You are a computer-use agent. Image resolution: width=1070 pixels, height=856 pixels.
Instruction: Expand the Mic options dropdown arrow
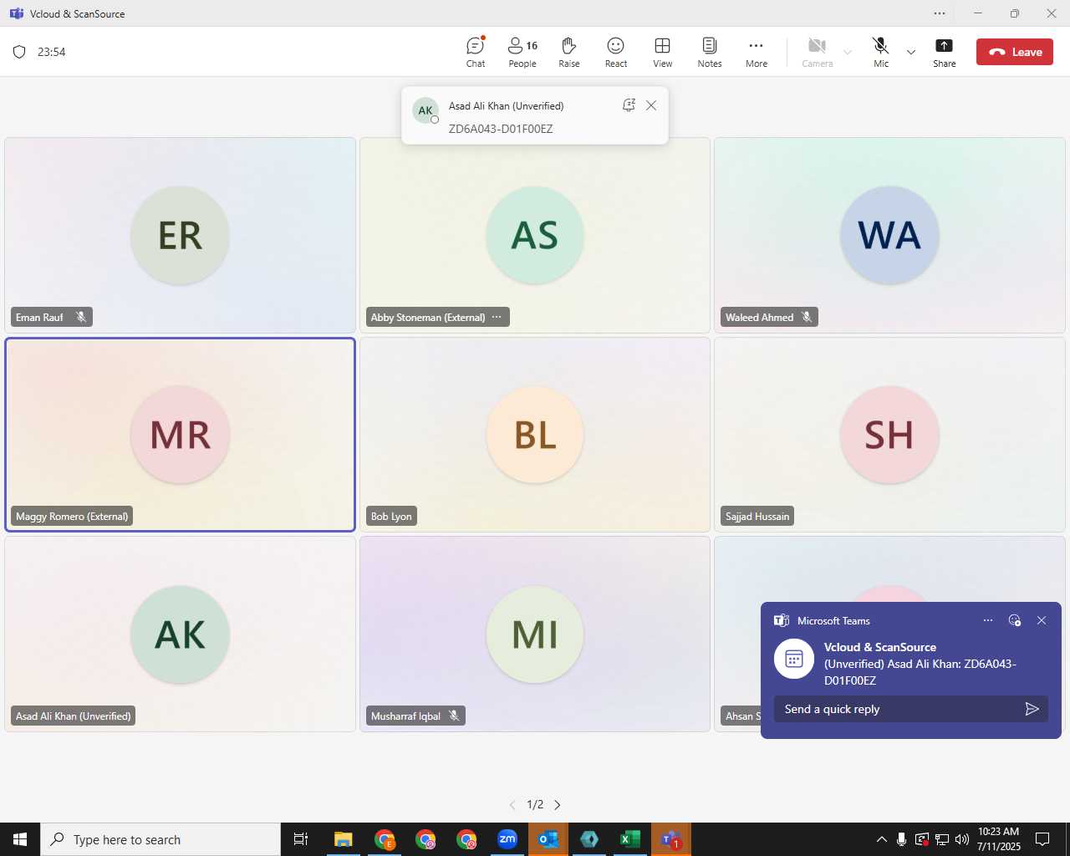[911, 52]
